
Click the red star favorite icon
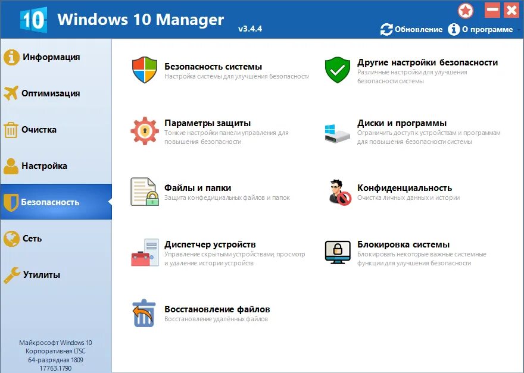466,11
